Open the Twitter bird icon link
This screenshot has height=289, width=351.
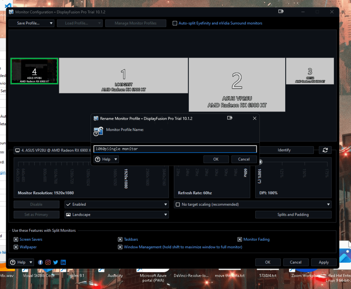point(56,262)
